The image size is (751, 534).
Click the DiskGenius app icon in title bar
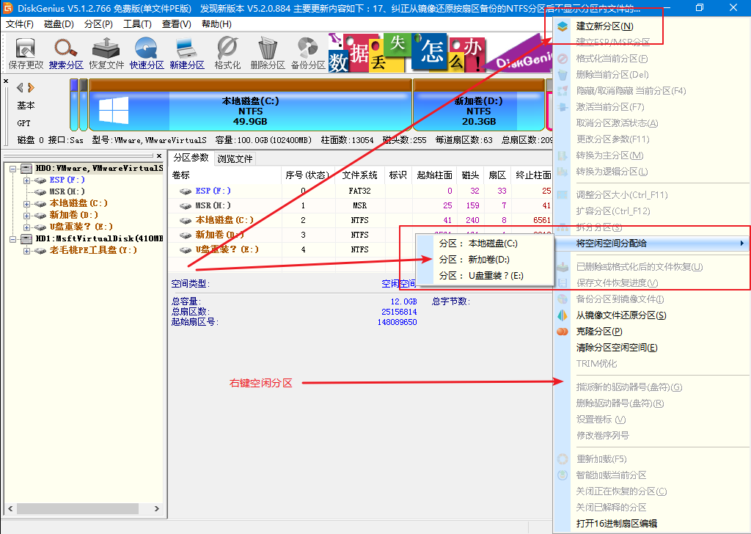[8, 7]
